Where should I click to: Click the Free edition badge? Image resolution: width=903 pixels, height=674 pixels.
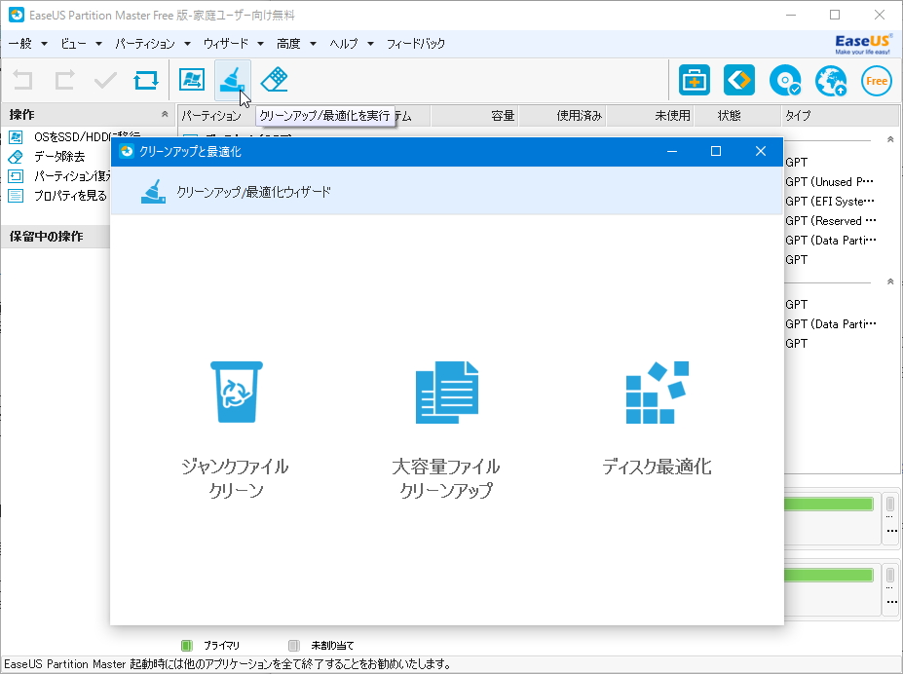(875, 81)
